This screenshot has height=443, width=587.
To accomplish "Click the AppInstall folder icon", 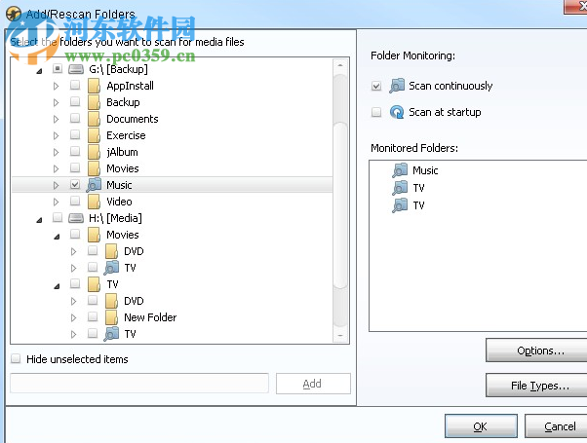I will click(x=94, y=86).
